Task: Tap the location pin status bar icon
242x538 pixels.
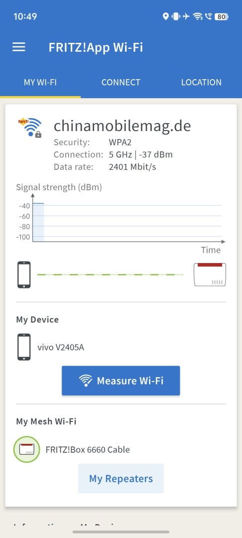Action: click(165, 16)
